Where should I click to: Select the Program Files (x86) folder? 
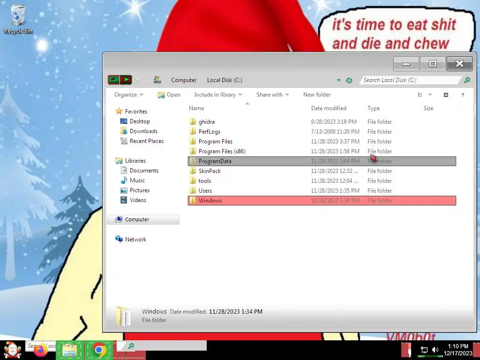tap(322, 151)
